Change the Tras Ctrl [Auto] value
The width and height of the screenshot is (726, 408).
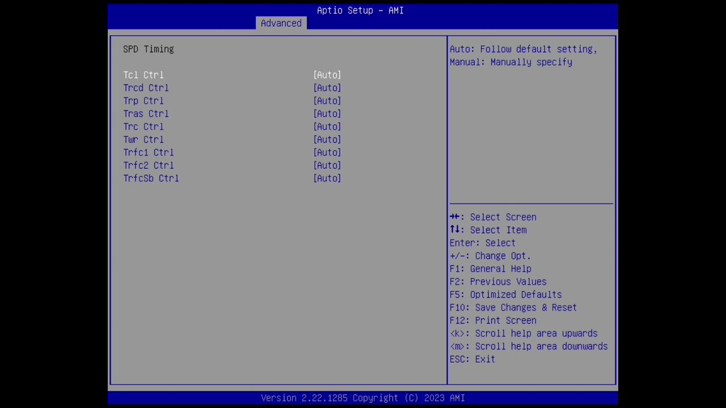[x=327, y=114]
